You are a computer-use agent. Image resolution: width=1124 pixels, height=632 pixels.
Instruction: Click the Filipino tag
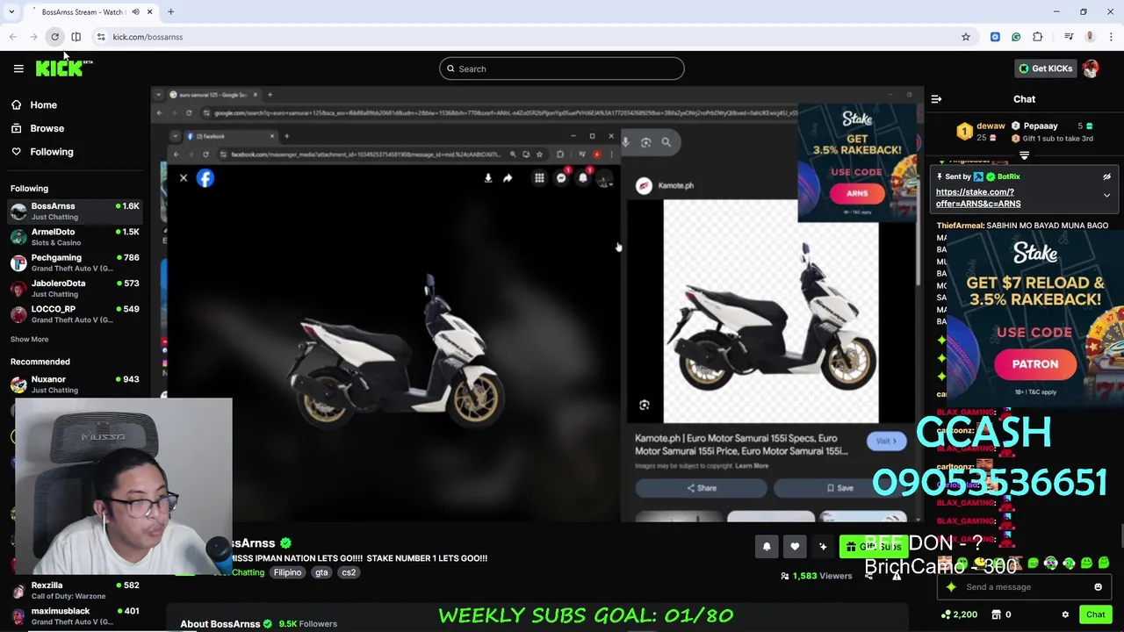(x=287, y=572)
